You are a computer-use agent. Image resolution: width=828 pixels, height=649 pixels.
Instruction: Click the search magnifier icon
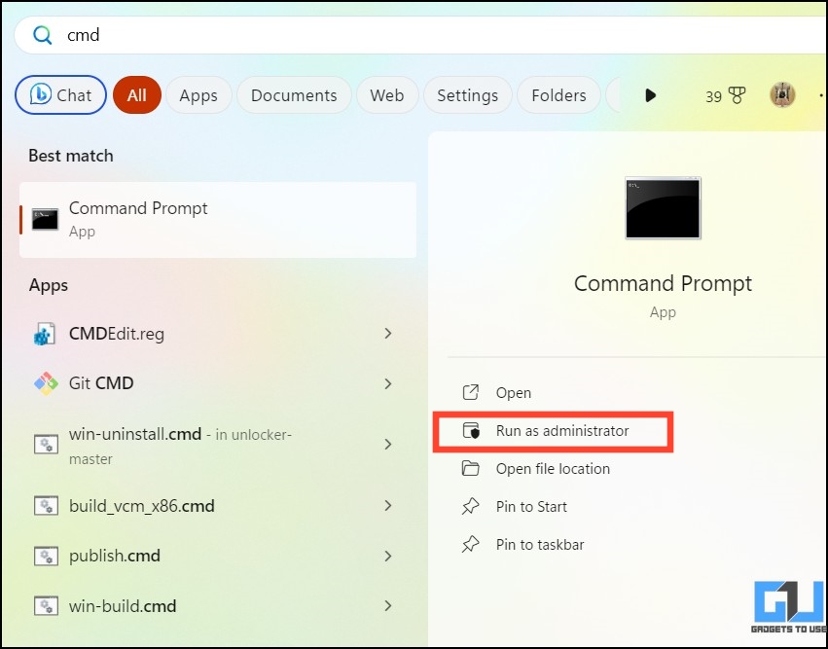(42, 35)
